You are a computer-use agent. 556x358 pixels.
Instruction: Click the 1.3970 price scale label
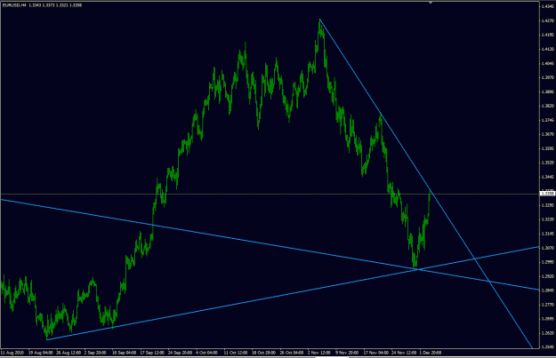click(x=548, y=77)
